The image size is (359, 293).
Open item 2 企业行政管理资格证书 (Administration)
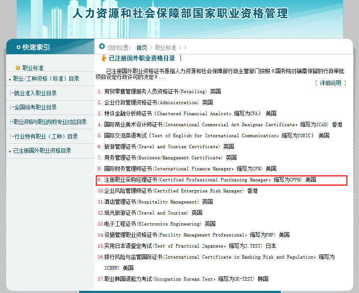(158, 102)
